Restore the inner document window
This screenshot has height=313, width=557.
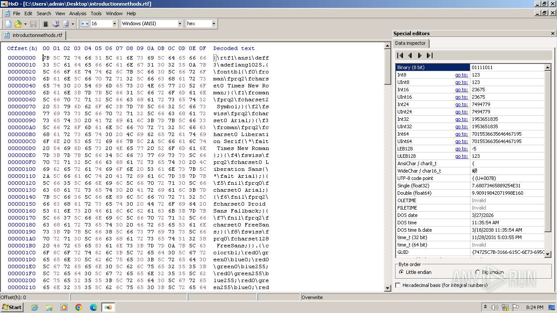544,13
